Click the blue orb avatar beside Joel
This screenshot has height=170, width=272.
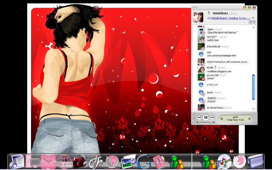pyautogui.click(x=201, y=54)
